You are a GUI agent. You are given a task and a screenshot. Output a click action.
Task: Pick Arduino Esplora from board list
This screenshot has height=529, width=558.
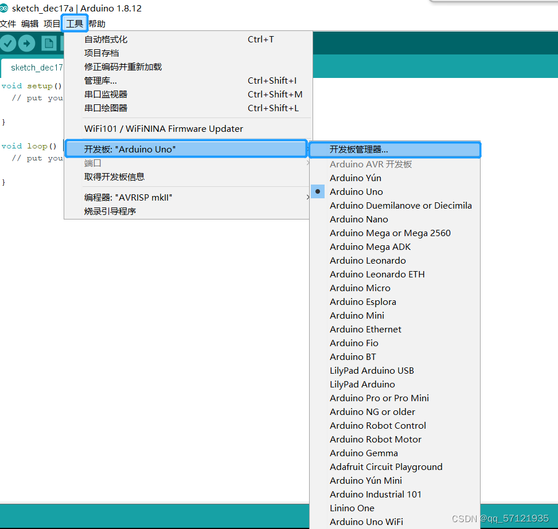tap(395, 301)
